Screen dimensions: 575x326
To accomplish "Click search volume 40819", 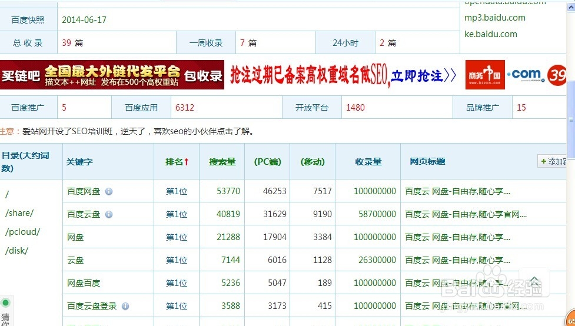I will [x=228, y=214].
